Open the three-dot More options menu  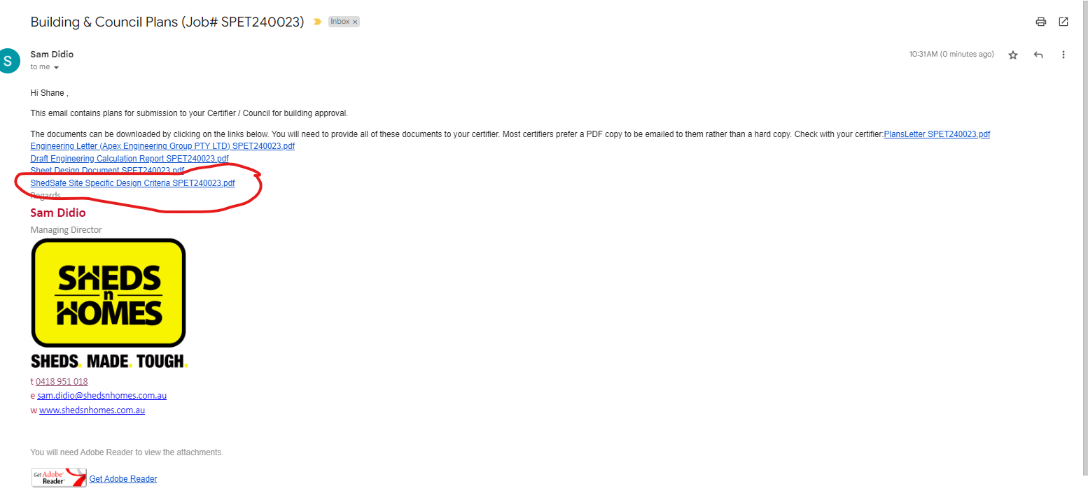point(1063,55)
